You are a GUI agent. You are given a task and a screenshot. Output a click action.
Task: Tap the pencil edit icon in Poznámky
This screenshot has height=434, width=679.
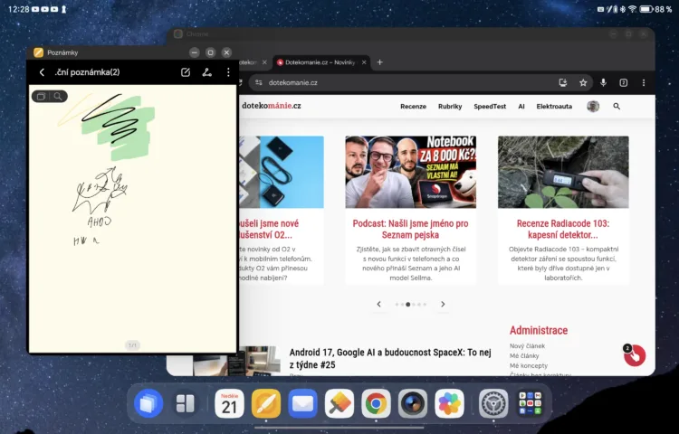click(186, 72)
